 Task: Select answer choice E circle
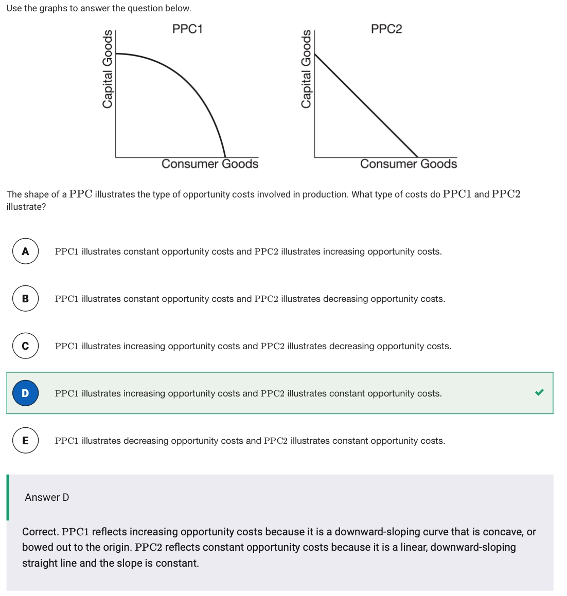[25, 441]
